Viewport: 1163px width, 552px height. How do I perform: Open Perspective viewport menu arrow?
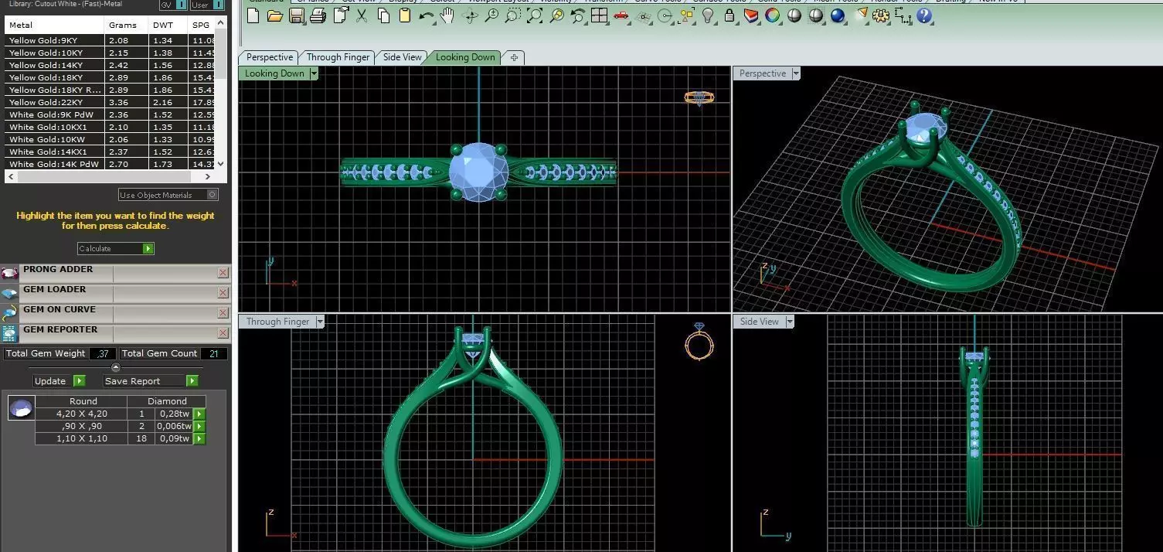[x=796, y=73]
